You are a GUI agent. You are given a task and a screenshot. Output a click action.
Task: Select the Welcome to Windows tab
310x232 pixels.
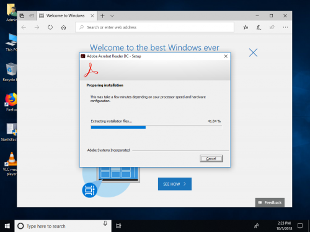tap(65, 15)
